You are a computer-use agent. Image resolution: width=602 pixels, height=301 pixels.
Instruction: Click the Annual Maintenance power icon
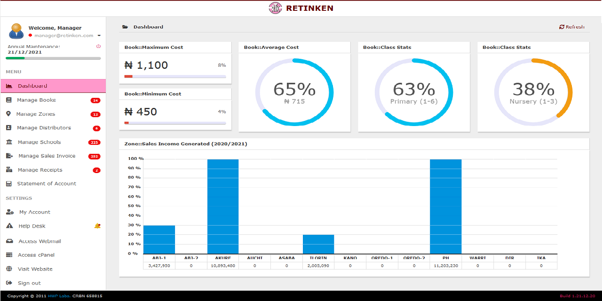pyautogui.click(x=99, y=47)
